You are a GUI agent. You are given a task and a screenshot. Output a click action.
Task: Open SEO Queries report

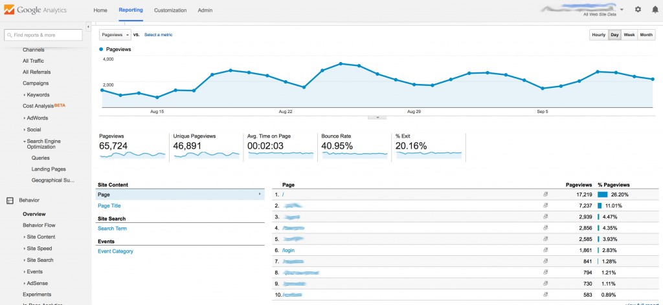(41, 158)
